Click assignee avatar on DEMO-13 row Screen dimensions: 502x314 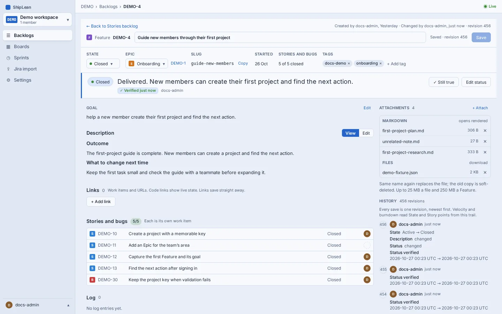pyautogui.click(x=367, y=268)
